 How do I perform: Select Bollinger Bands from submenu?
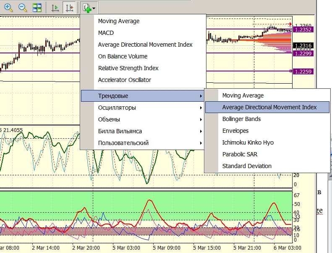[x=267, y=119]
